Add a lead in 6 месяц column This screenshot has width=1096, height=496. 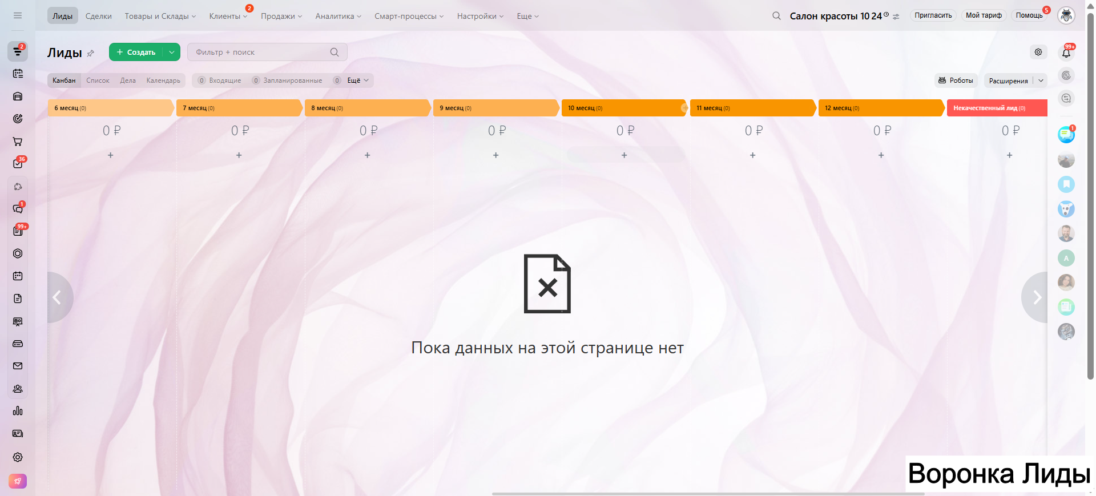pyautogui.click(x=111, y=155)
